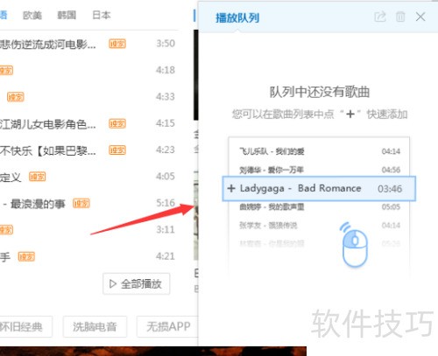Click the 5:16 song duration

coord(166,203)
